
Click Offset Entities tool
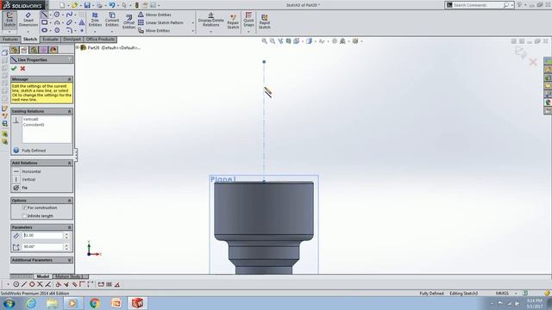click(x=129, y=22)
